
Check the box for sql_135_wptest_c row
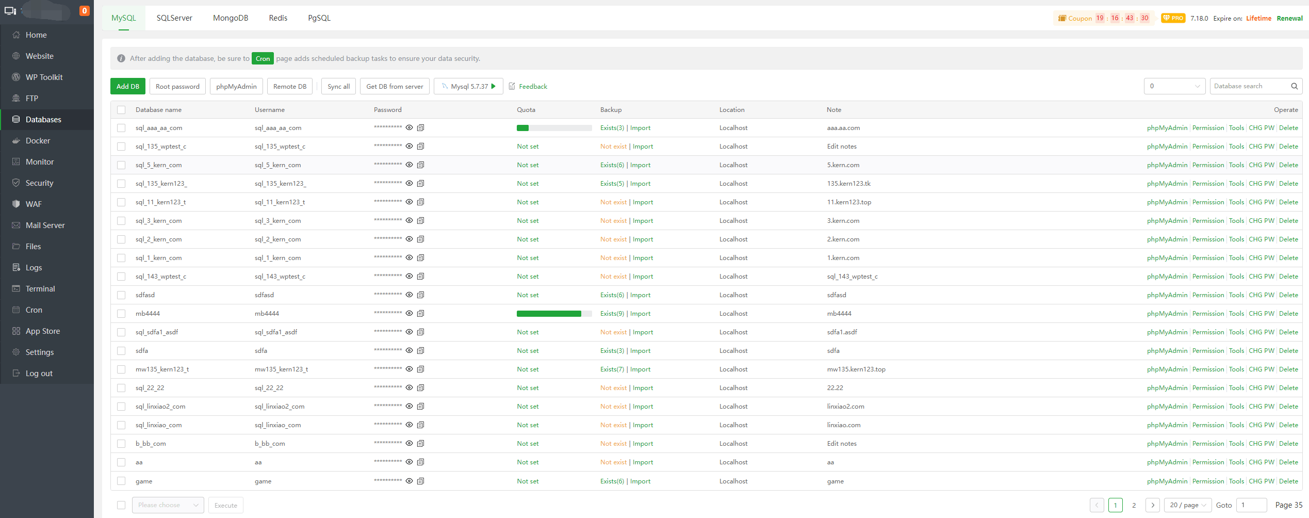coord(121,147)
